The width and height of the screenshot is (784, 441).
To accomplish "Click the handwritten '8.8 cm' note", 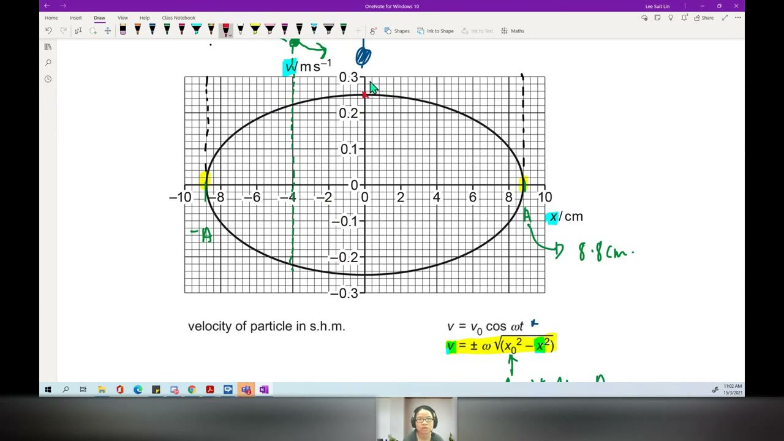I will pos(606,251).
